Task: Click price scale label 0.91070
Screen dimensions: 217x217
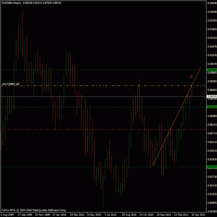Action: 212,55
